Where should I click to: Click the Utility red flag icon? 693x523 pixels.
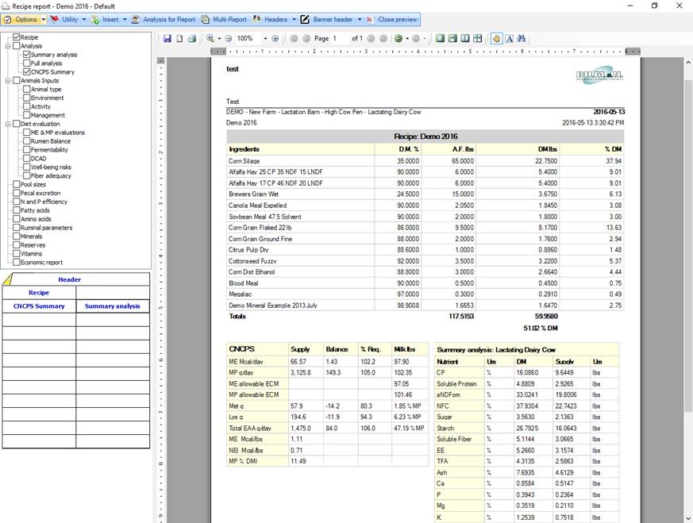point(55,19)
